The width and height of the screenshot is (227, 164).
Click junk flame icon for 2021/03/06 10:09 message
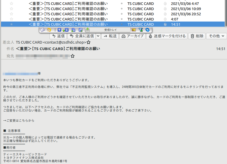[x=165, y=9]
